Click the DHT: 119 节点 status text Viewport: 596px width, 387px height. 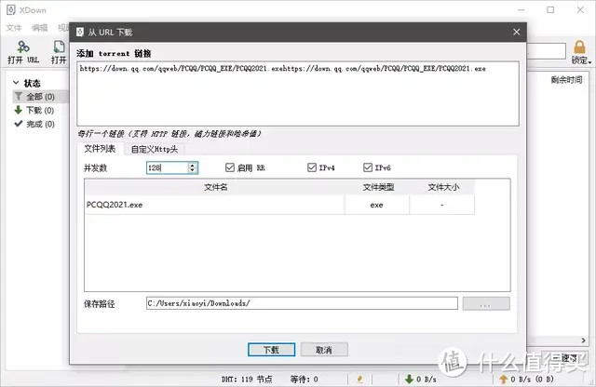(x=247, y=379)
